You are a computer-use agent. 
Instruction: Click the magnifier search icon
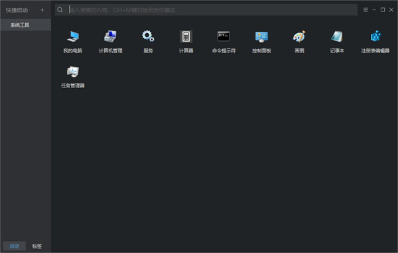pos(60,10)
